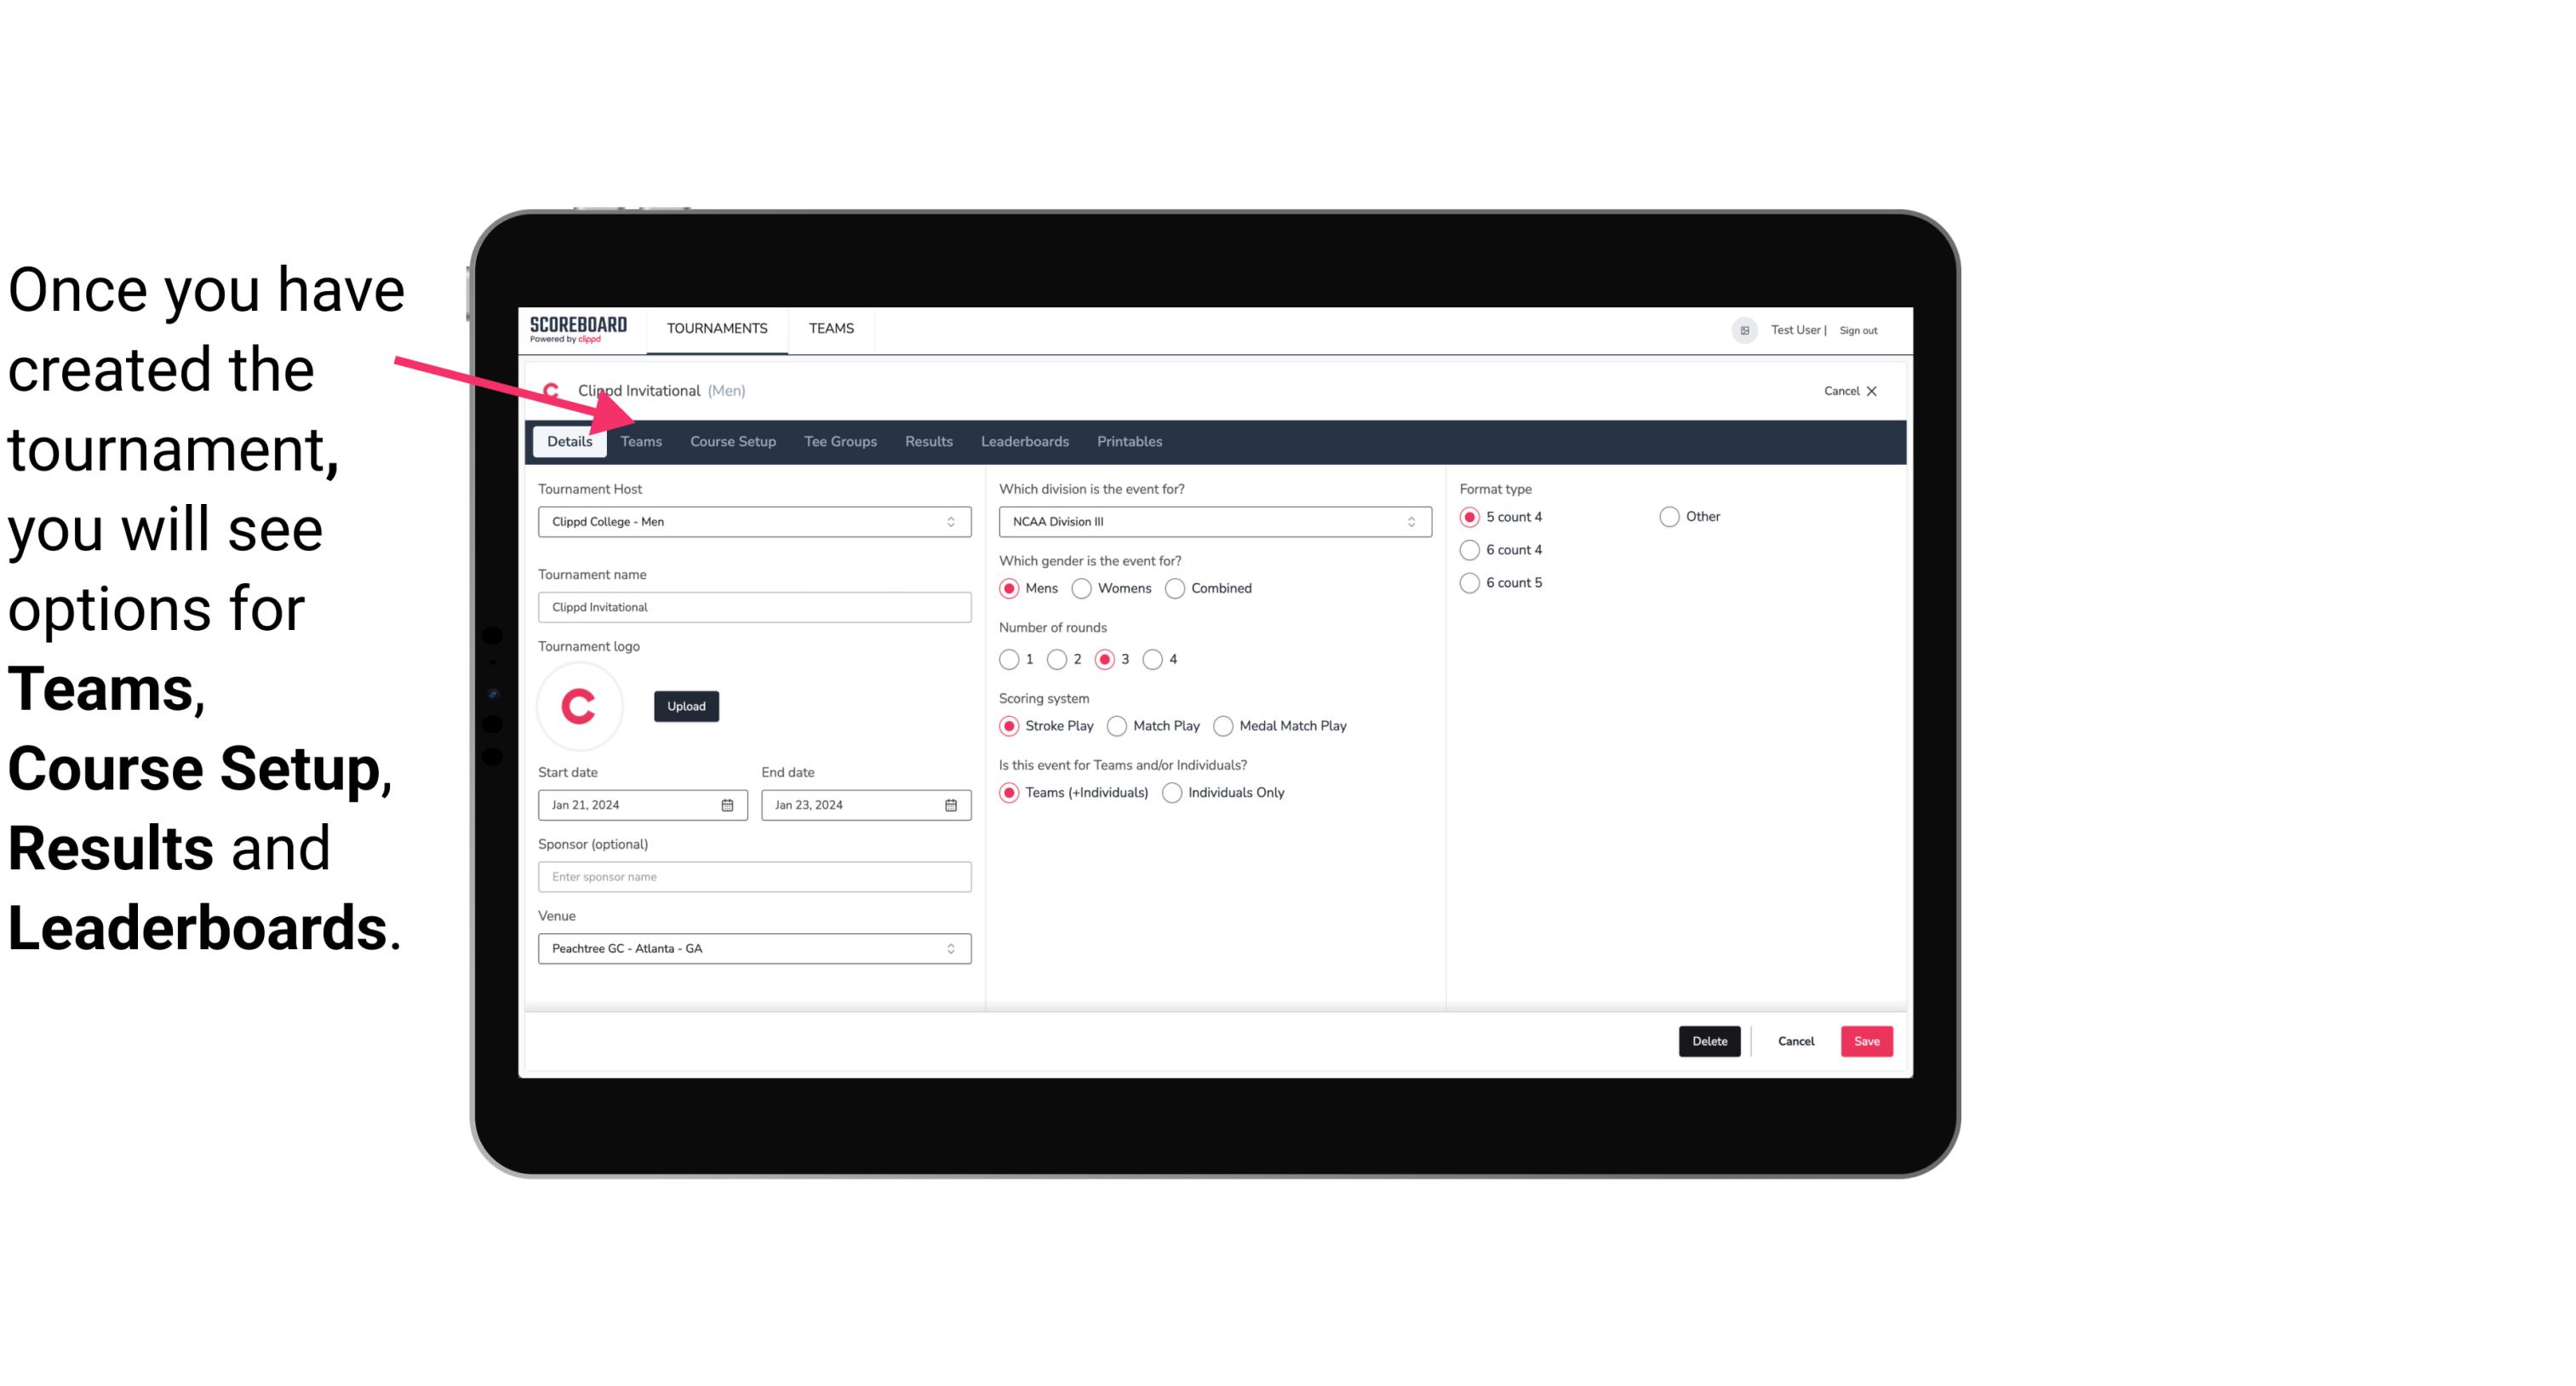Navigate to the Leaderboards tab
Image resolution: width=2576 pixels, height=1386 pixels.
[1023, 440]
